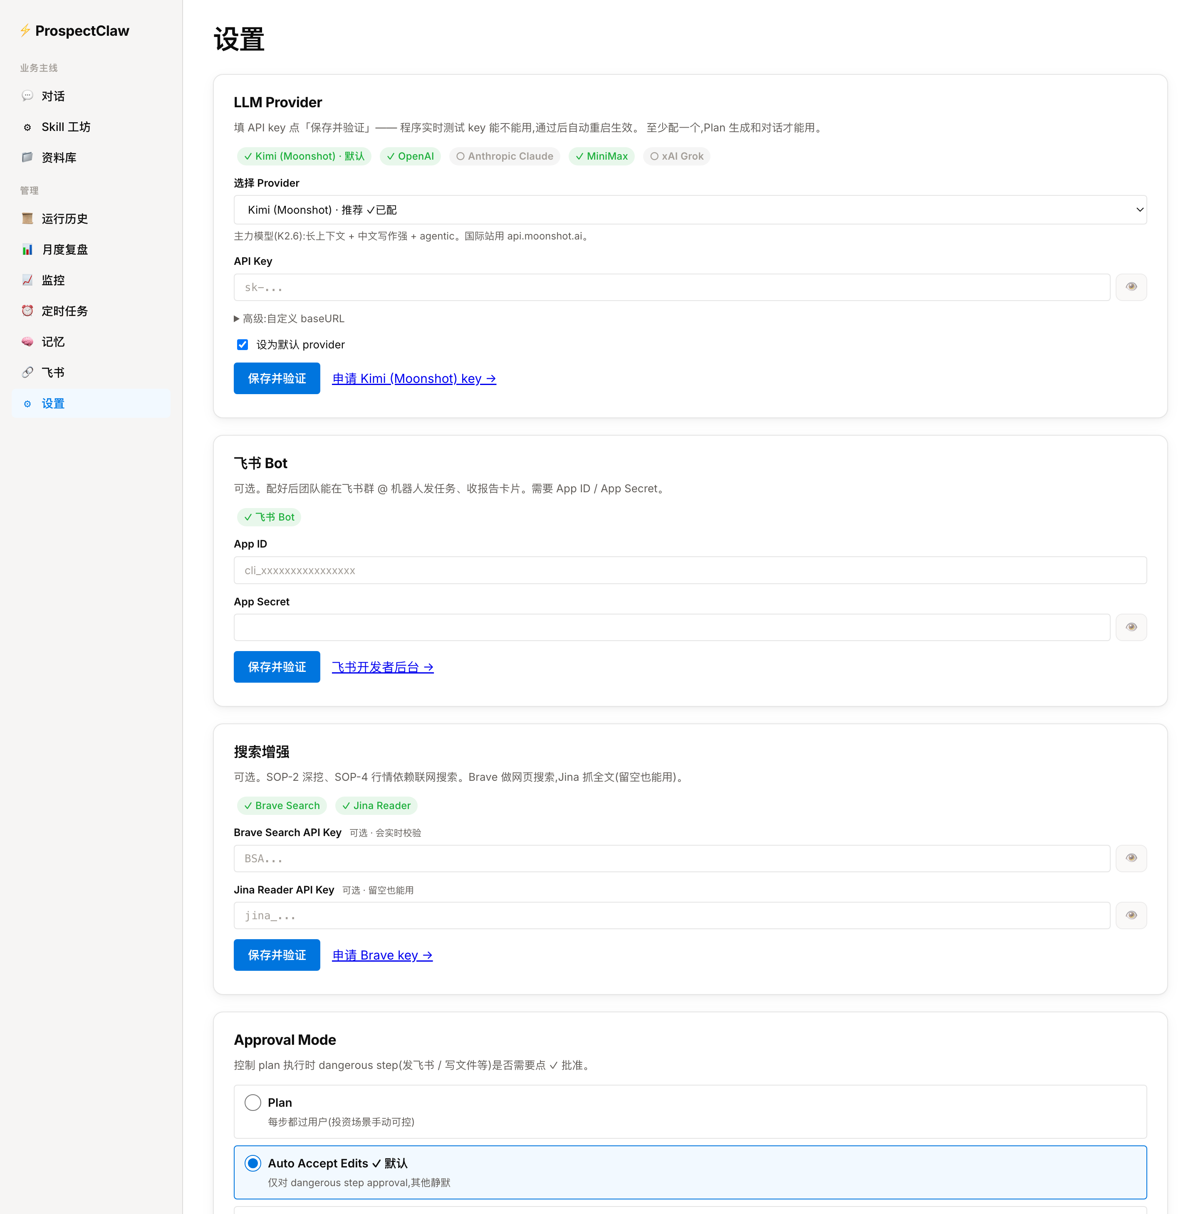Viewport: 1198px width, 1214px height.
Task: Click the Kimi (Moonshot) 默认 status chip
Action: [304, 156]
